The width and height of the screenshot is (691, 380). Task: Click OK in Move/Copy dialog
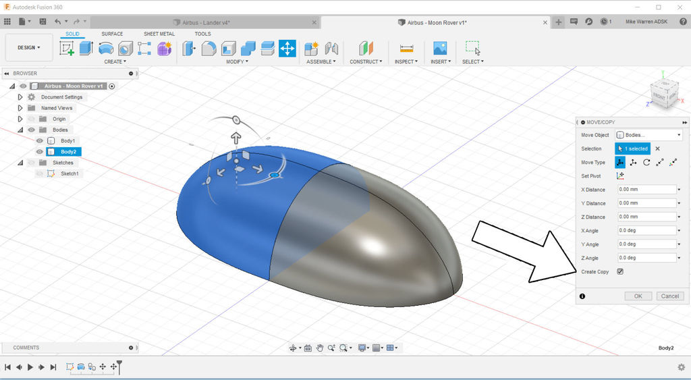point(638,296)
